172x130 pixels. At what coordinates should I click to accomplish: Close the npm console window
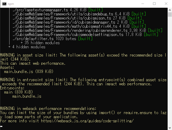166,4
